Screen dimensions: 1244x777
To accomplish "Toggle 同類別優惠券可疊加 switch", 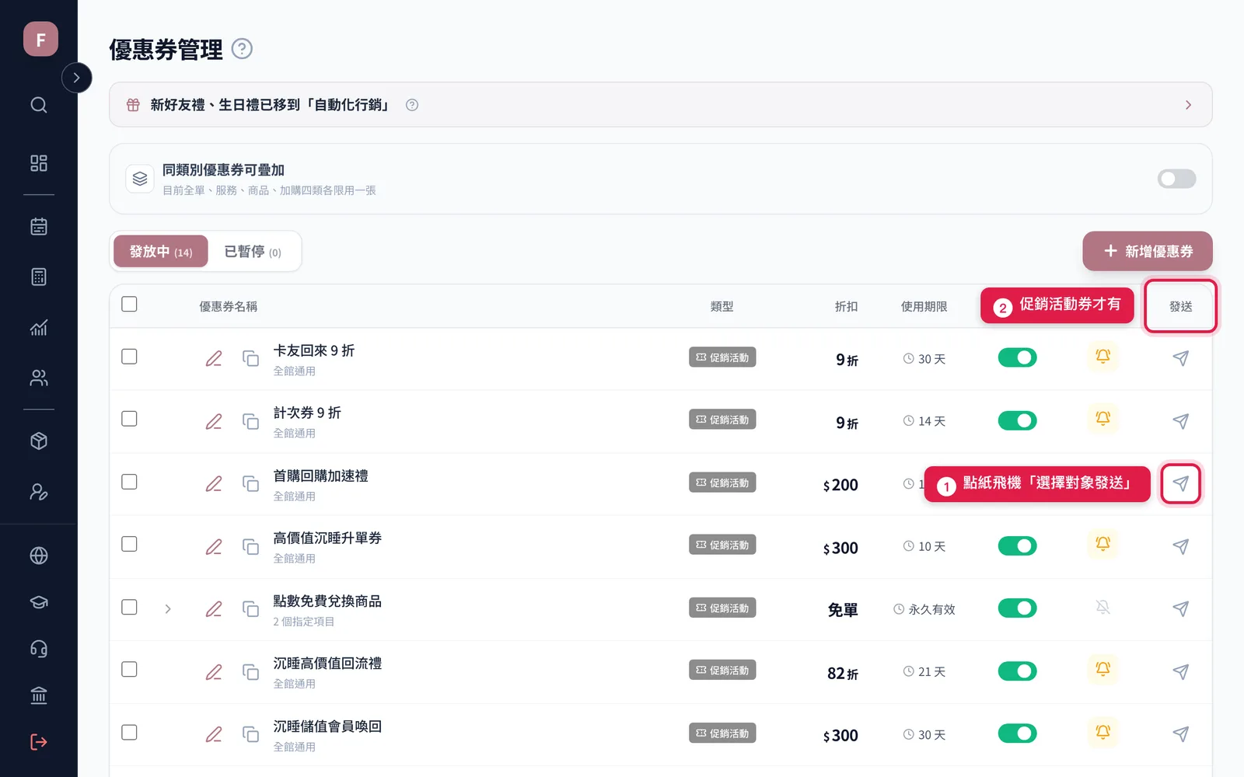I will pyautogui.click(x=1176, y=179).
